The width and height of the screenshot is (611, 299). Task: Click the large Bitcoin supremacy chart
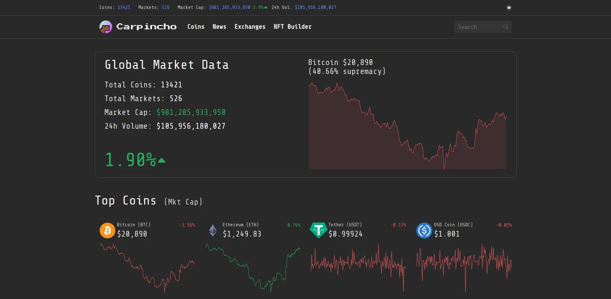pos(407,125)
